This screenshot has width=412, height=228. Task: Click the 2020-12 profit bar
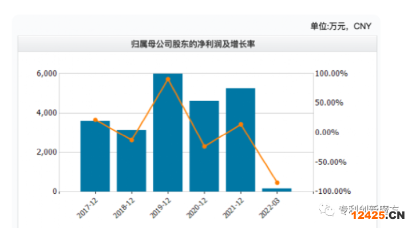coord(204,146)
